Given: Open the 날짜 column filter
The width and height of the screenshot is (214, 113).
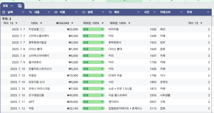Looking at the screenshot, I should click(23, 12).
